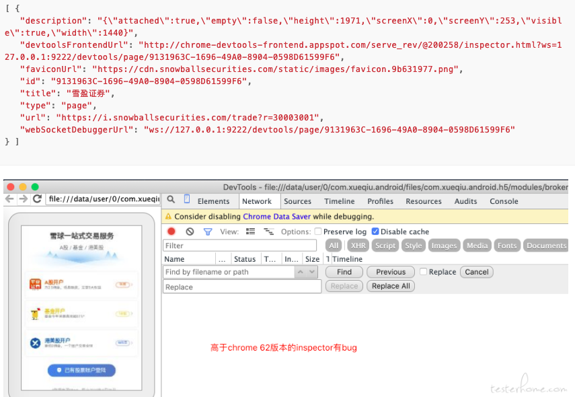The height and width of the screenshot is (397, 575).
Task: Click the red record network log button
Action: [171, 231]
